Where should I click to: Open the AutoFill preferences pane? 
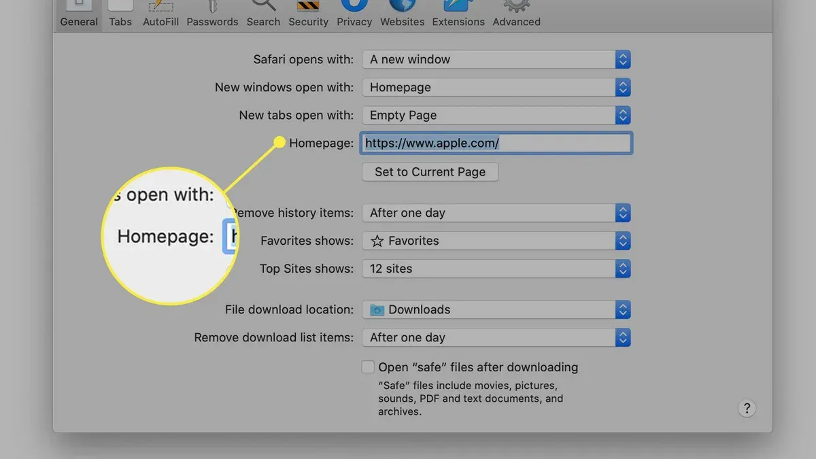pyautogui.click(x=160, y=14)
